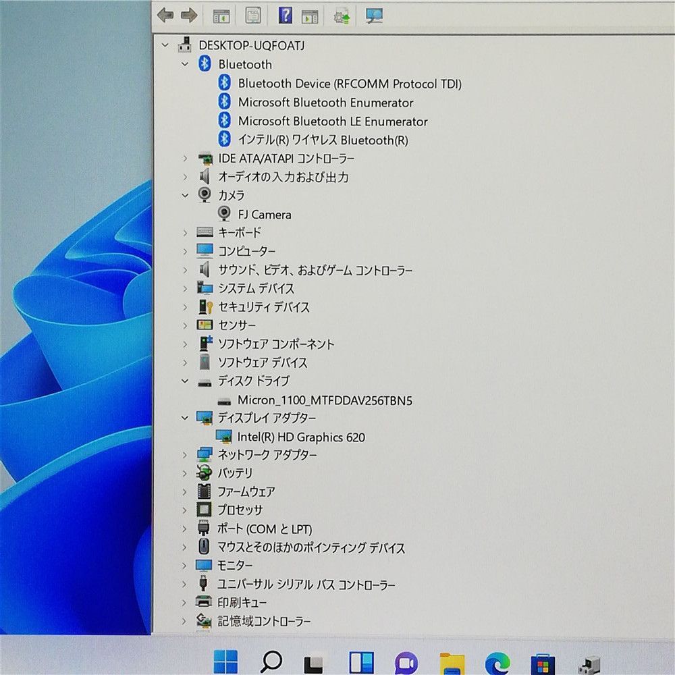Select Intel(R) HD Graphics 620 device
Image resolution: width=675 pixels, height=675 pixels.
point(300,437)
